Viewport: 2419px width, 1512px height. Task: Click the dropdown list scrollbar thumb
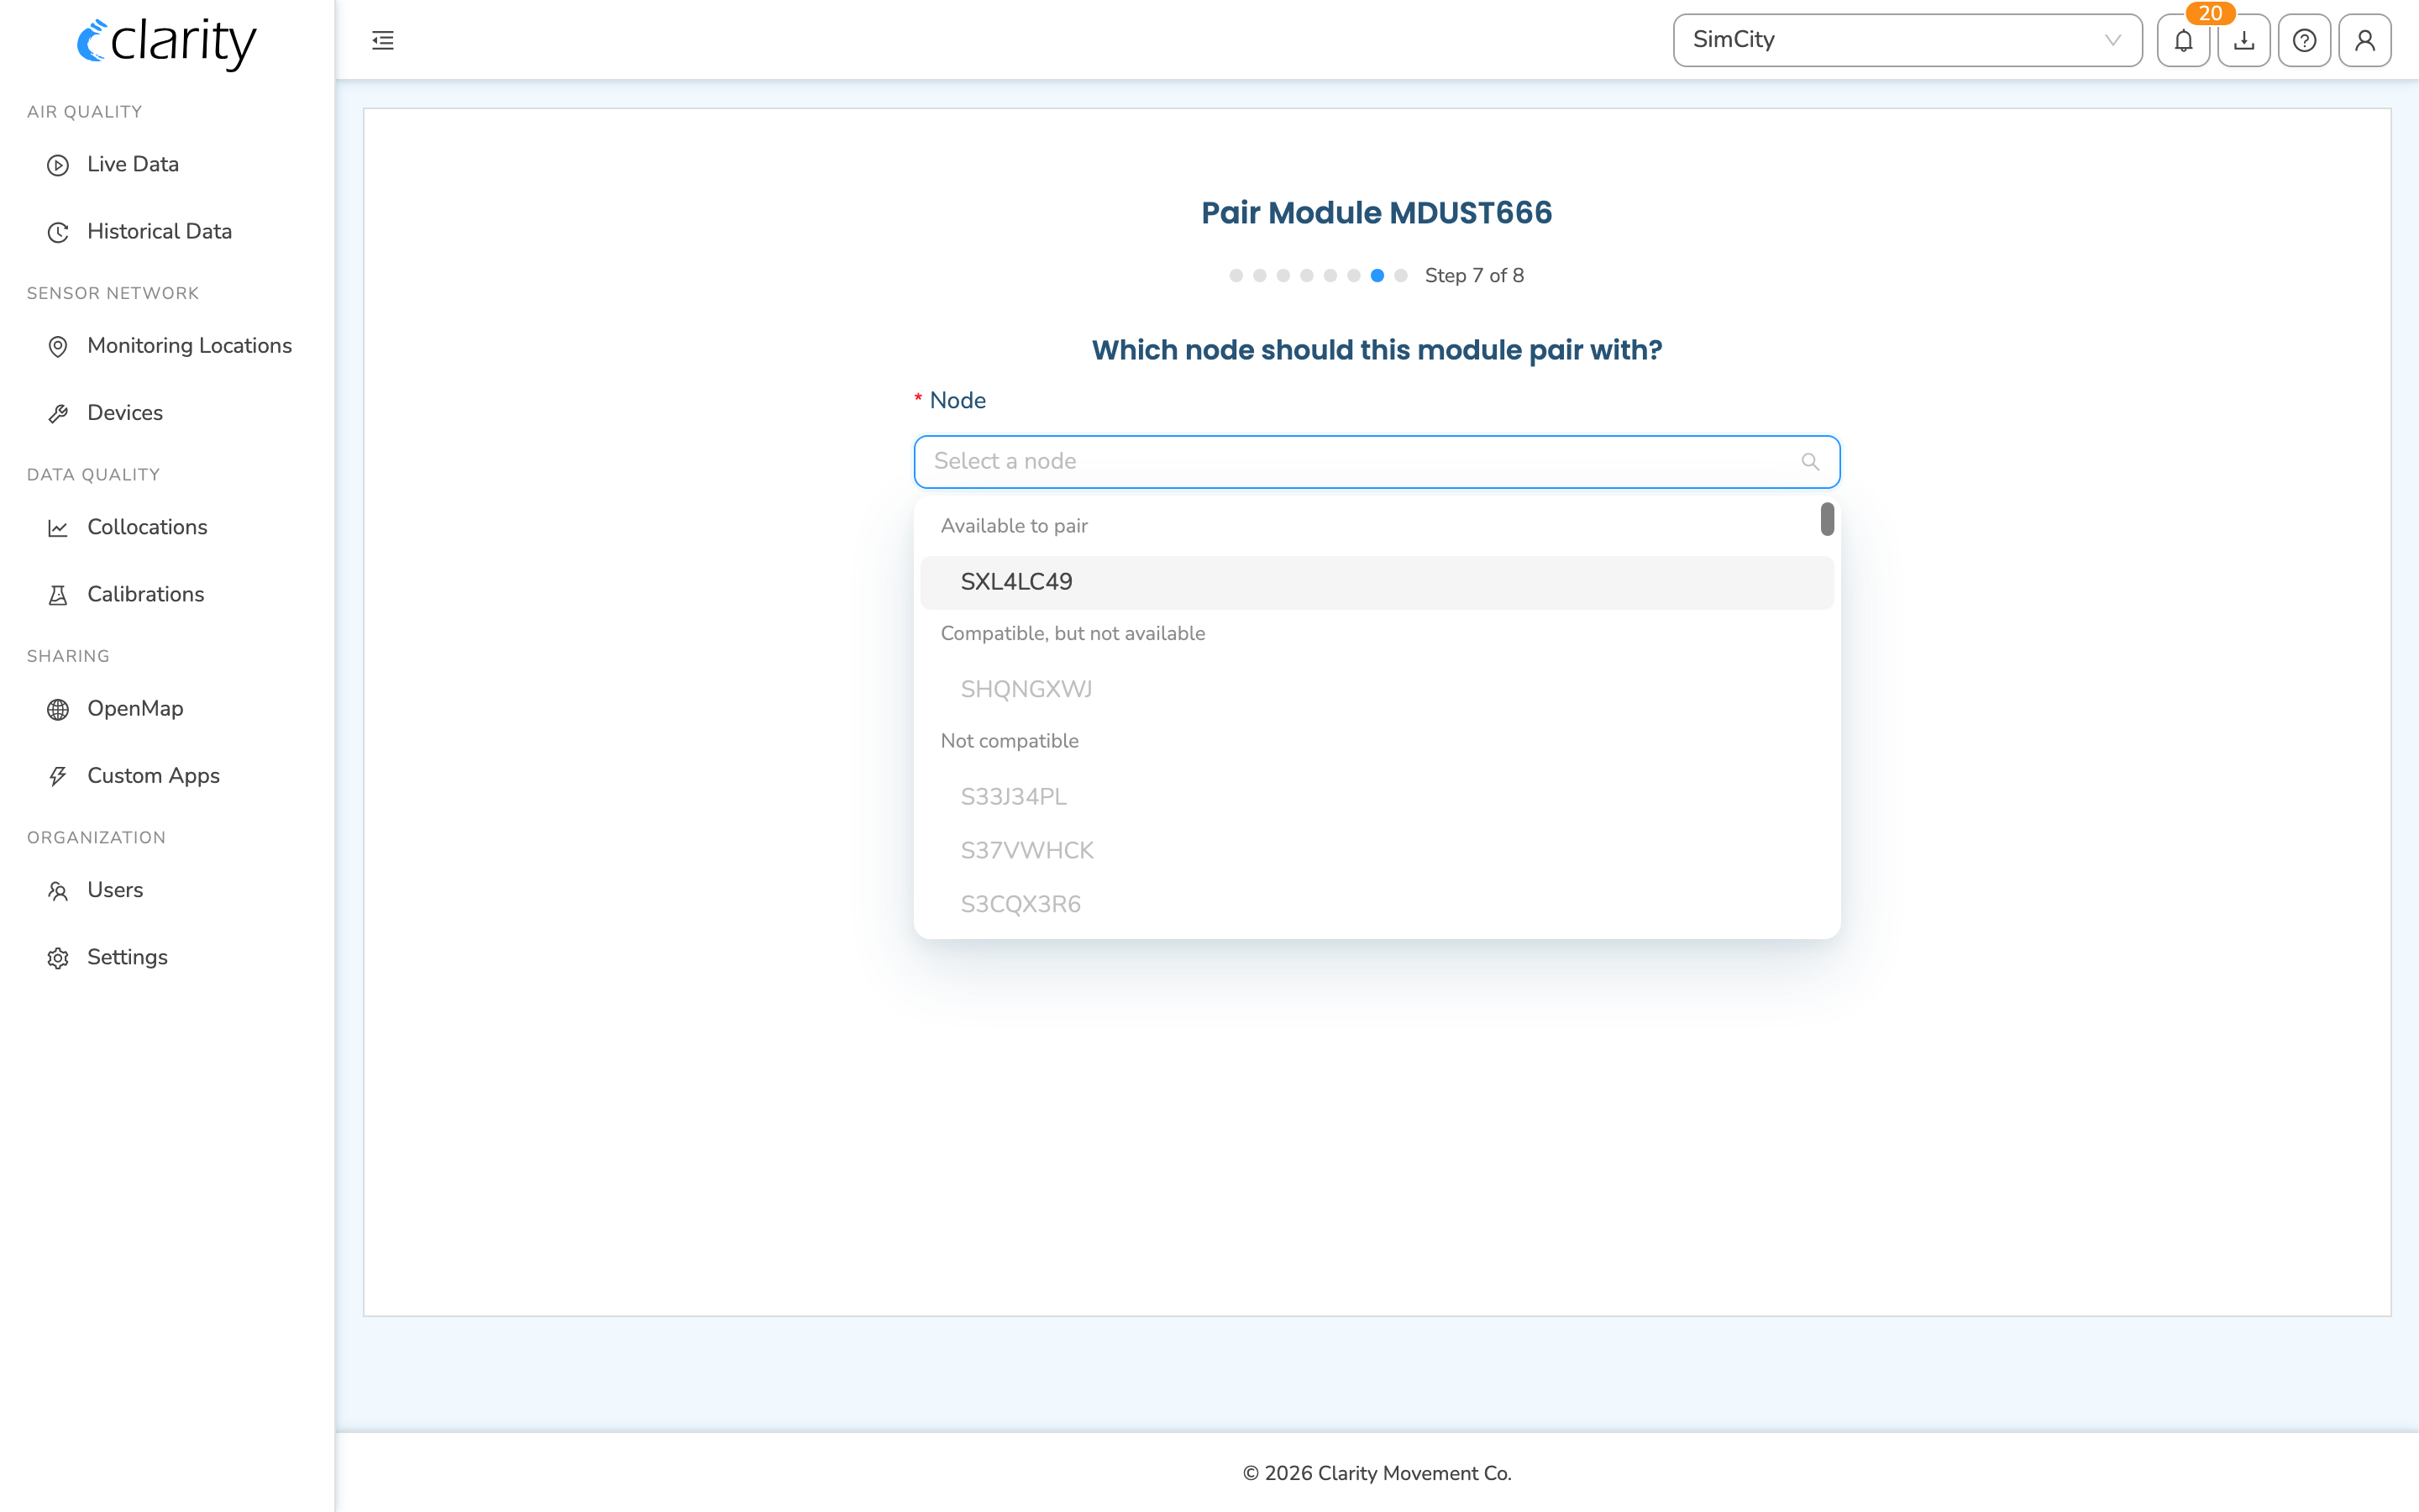pyautogui.click(x=1827, y=519)
